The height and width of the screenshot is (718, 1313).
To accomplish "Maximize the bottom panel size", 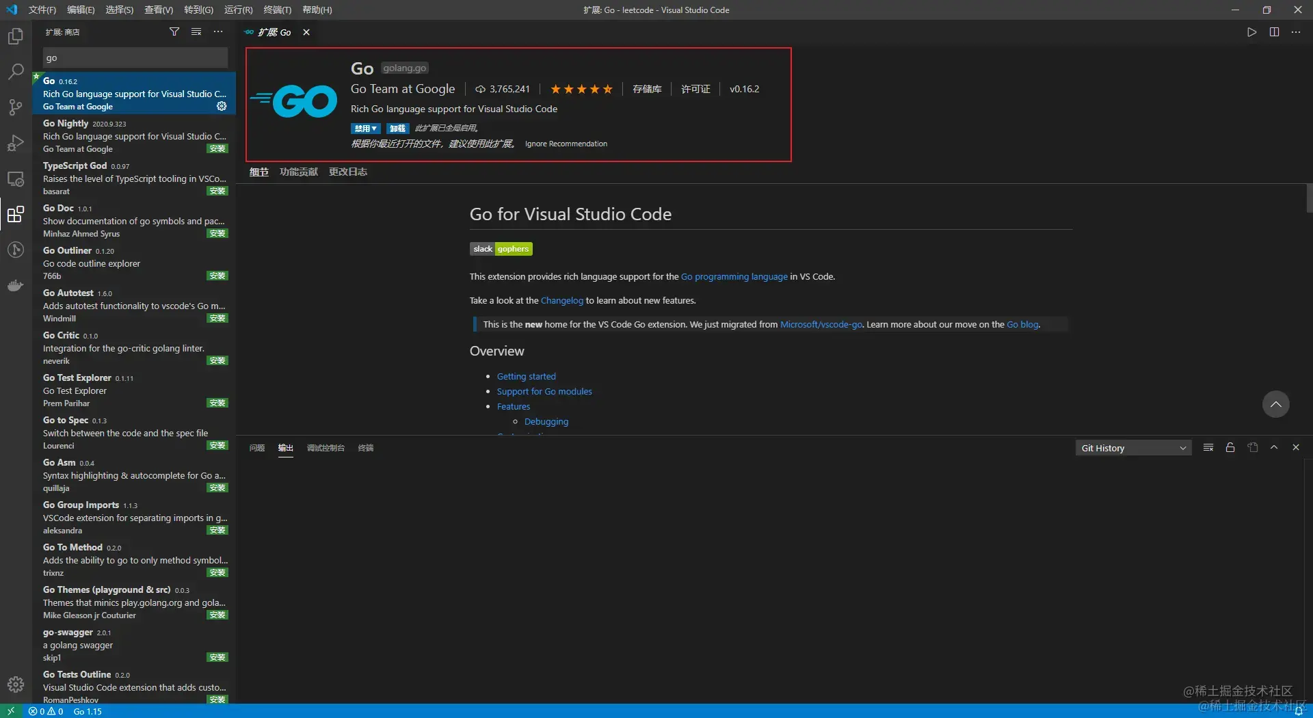I will click(1274, 447).
